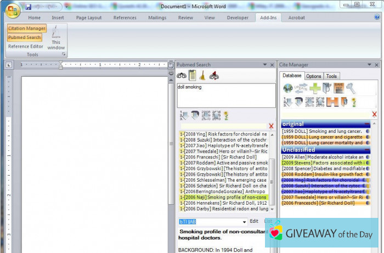Click the SAVE REF icon in Cite Manager

coord(339,88)
